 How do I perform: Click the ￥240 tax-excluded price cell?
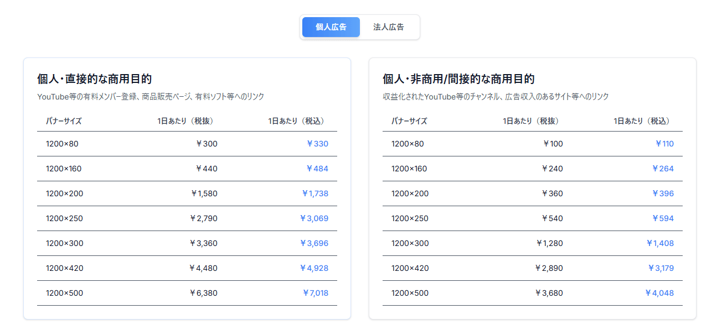(552, 169)
